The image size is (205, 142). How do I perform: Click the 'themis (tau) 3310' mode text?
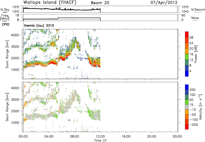(39, 25)
